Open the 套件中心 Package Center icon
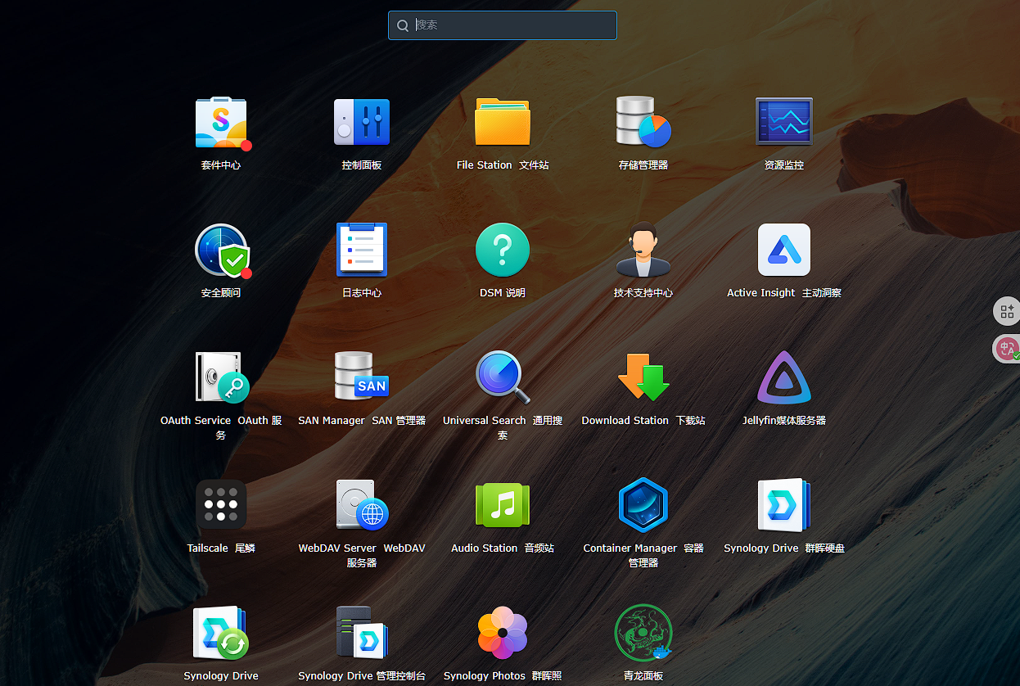The height and width of the screenshot is (686, 1020). coord(221,123)
